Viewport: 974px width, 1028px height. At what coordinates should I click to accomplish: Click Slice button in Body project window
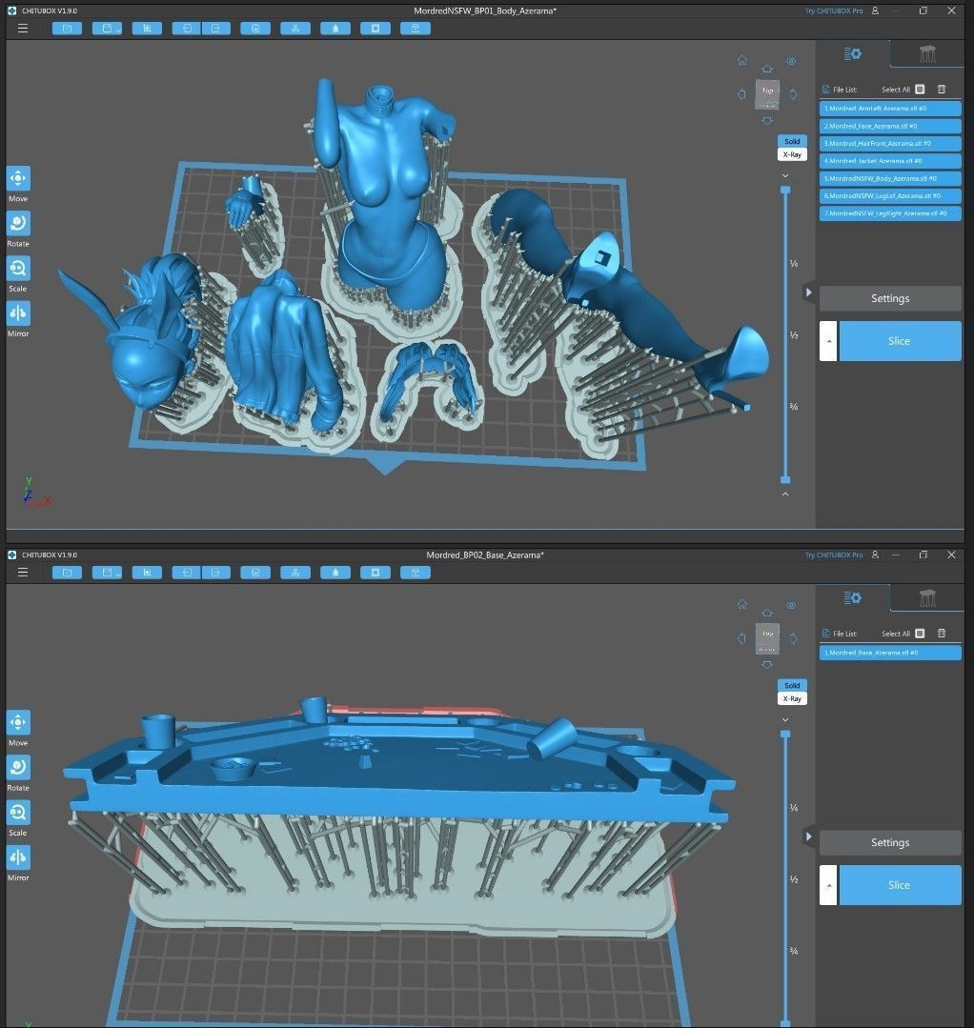(x=900, y=341)
